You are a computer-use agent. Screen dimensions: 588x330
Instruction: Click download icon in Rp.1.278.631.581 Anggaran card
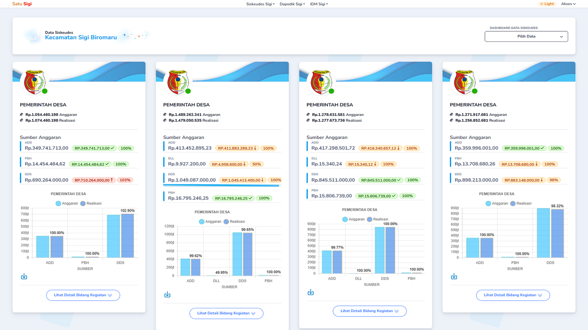(x=311, y=292)
